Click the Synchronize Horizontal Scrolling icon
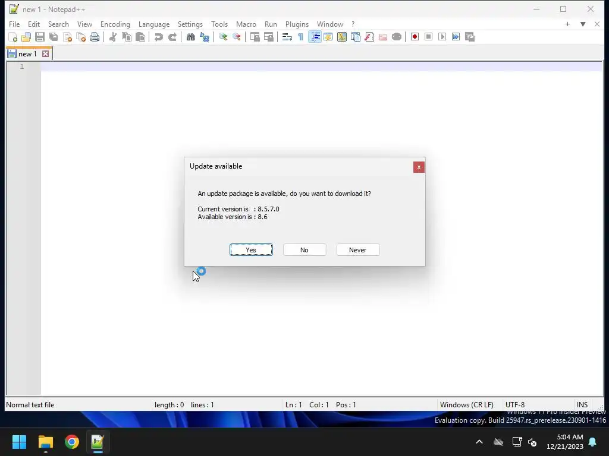 (268, 37)
